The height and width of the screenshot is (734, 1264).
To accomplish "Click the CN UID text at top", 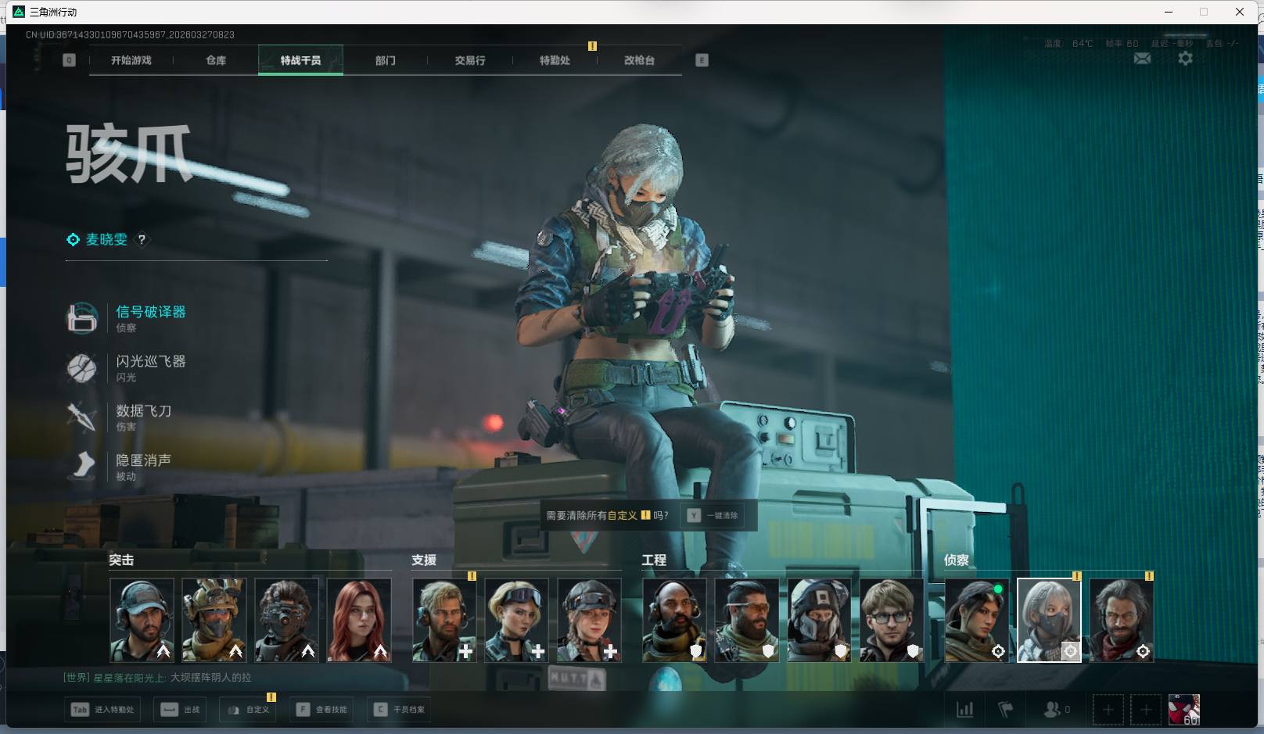I will [130, 35].
